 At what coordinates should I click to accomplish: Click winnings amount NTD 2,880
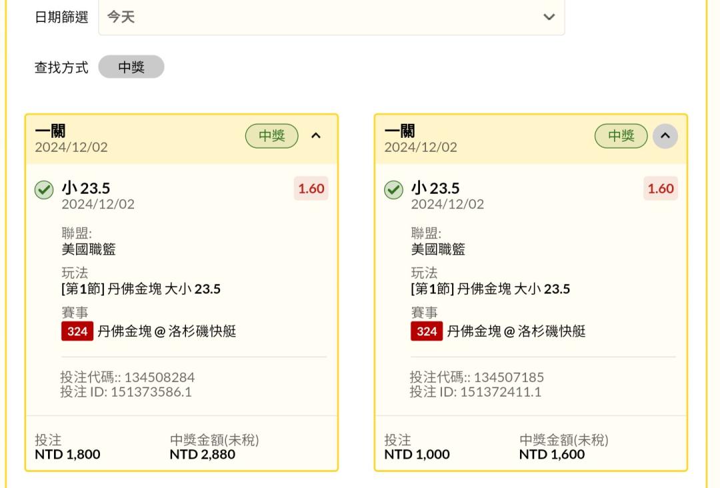tap(203, 455)
